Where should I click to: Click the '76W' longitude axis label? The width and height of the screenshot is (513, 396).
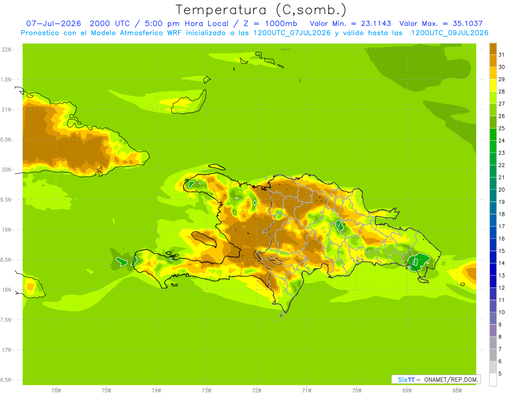56,390
